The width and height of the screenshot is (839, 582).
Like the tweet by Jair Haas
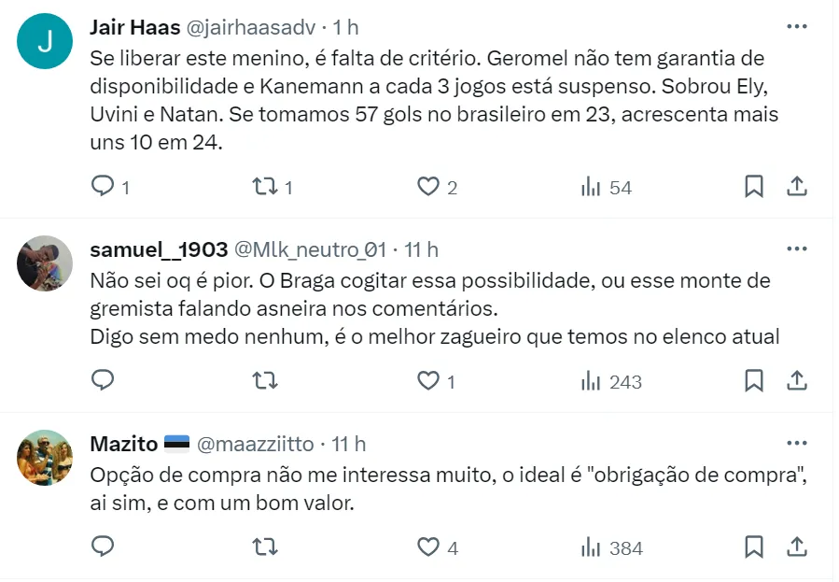[x=427, y=187]
